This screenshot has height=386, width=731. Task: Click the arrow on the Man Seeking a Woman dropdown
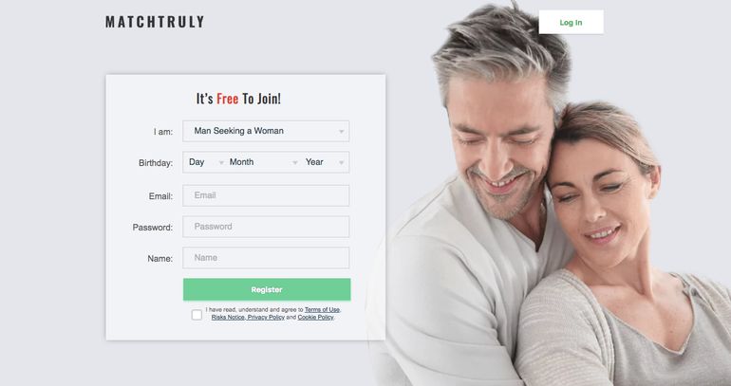pyautogui.click(x=341, y=132)
